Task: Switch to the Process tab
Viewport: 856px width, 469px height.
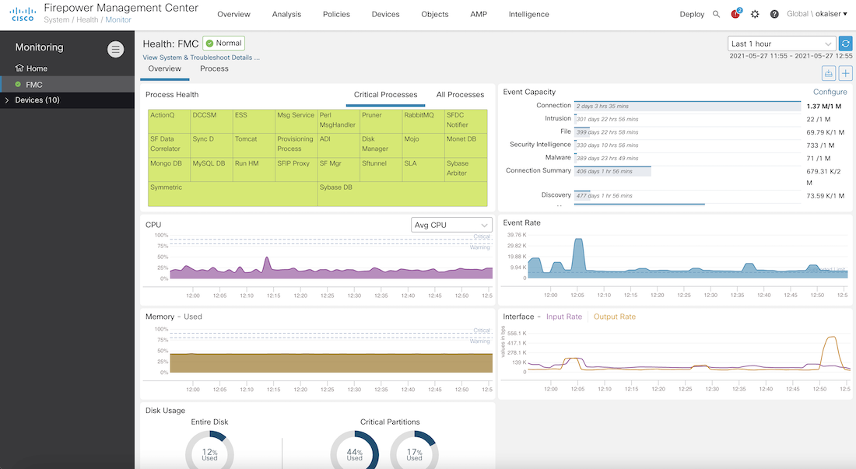Action: (x=214, y=68)
